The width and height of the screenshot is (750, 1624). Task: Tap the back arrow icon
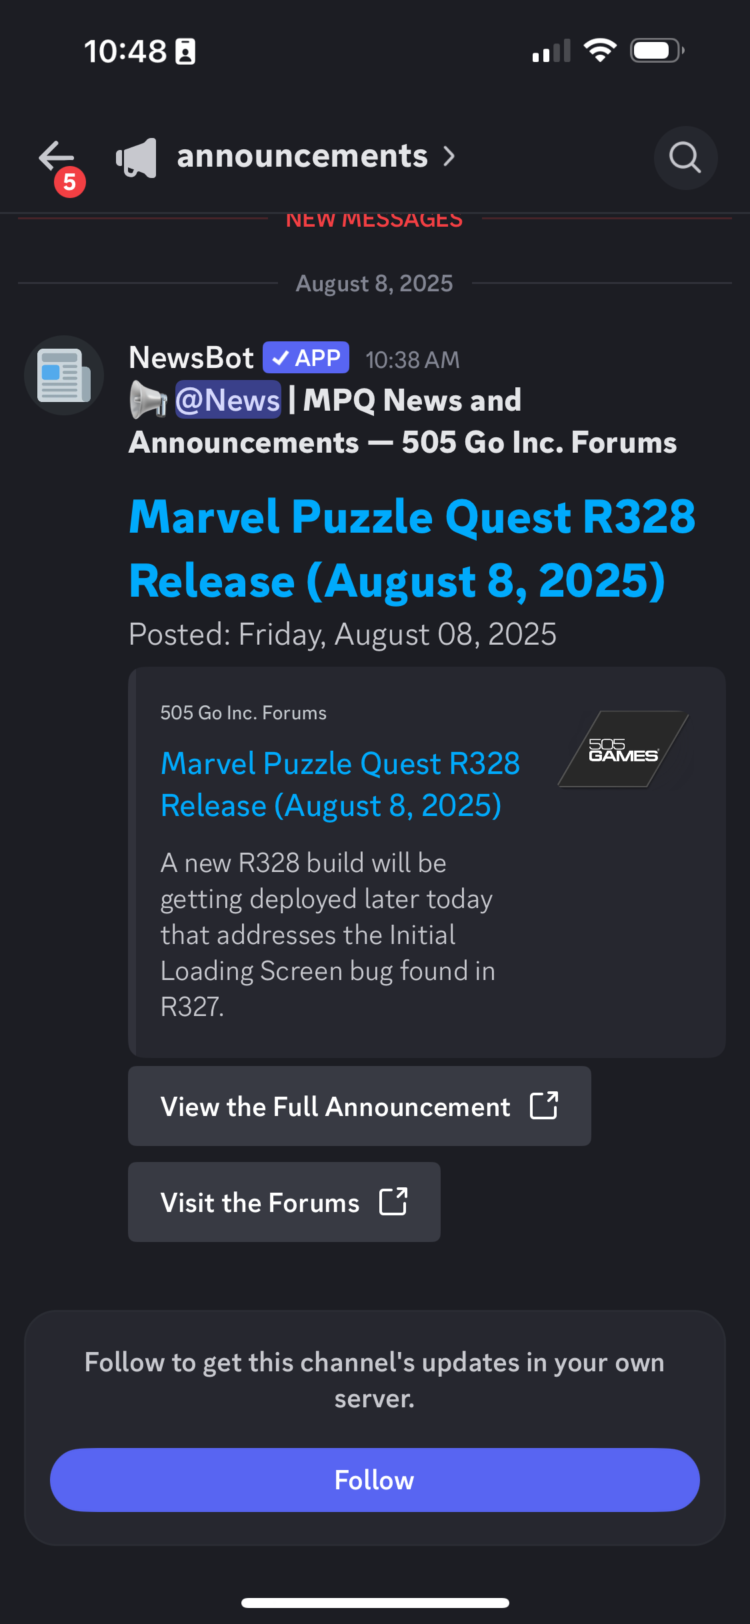(57, 157)
